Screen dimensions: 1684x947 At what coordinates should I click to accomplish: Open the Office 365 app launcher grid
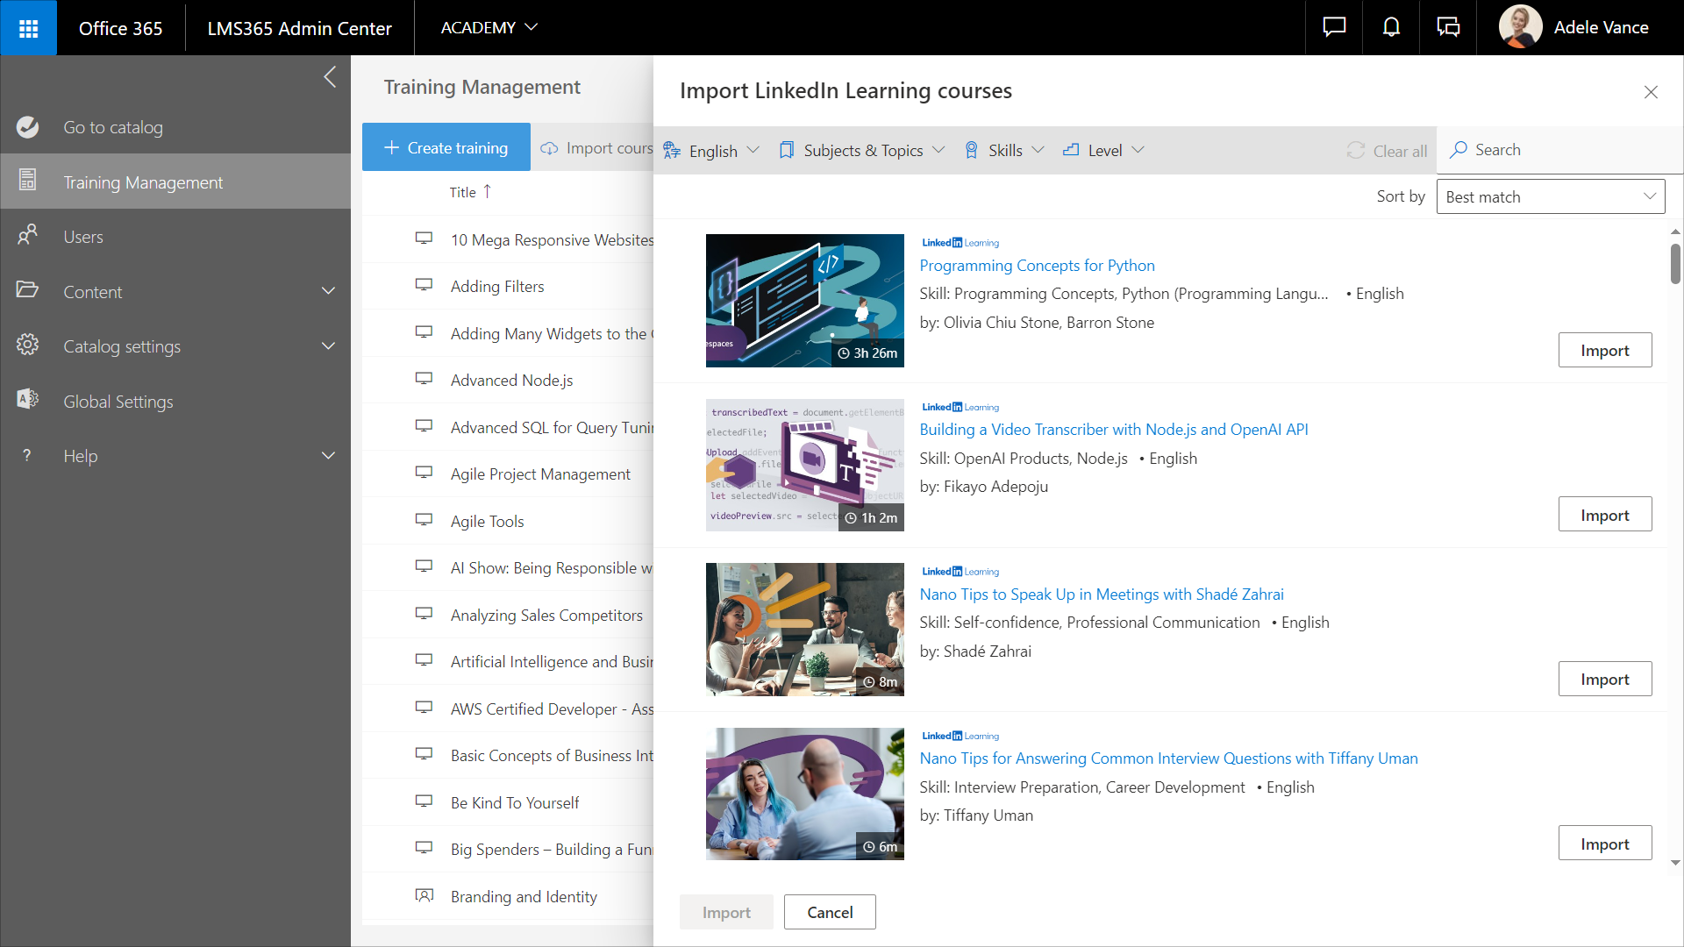pyautogui.click(x=28, y=28)
